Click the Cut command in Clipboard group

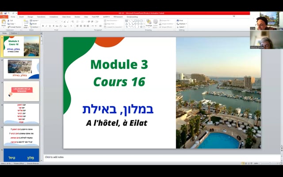(x=10, y=21)
